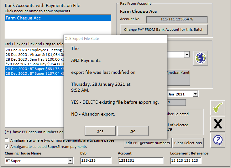Uncheck Amalgamate selected SuperStream payments
Viewport: 231px width, 168px height.
point(7,147)
